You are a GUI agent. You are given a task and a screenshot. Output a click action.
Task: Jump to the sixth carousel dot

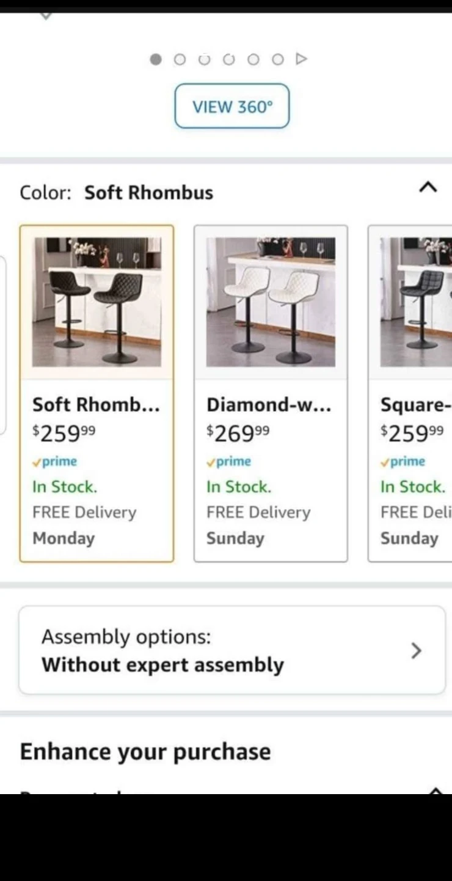(x=277, y=59)
